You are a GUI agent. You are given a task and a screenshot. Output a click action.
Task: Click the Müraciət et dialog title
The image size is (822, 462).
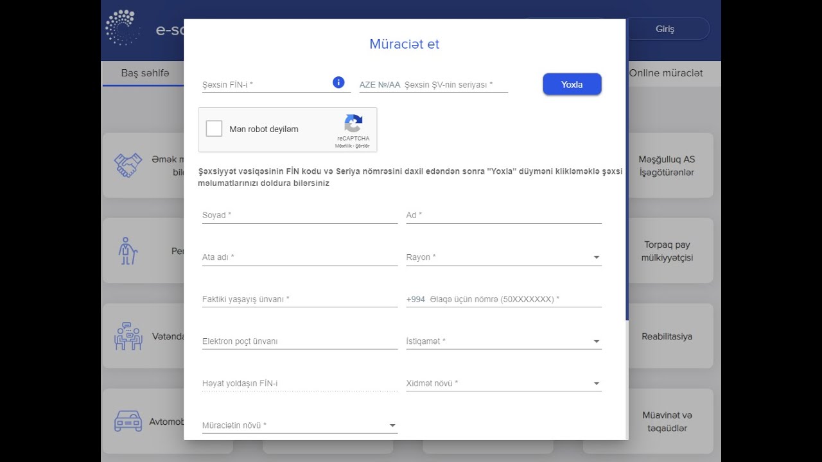(405, 44)
